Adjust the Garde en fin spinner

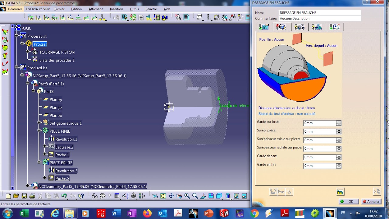[339, 166]
